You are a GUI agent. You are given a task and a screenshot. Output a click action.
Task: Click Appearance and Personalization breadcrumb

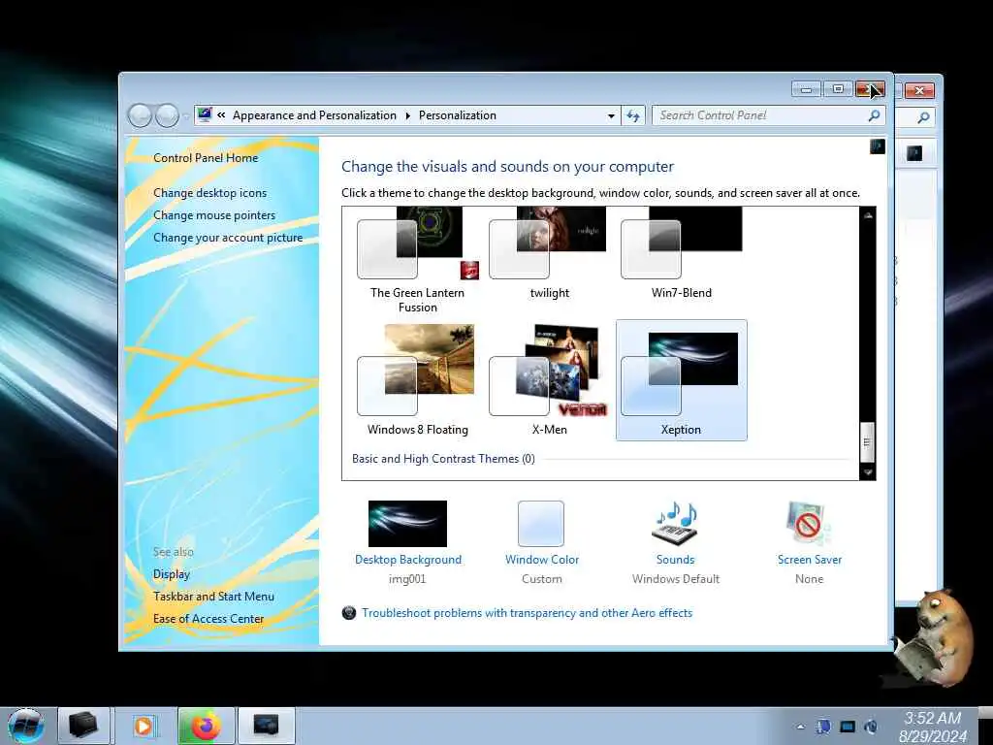coord(314,115)
